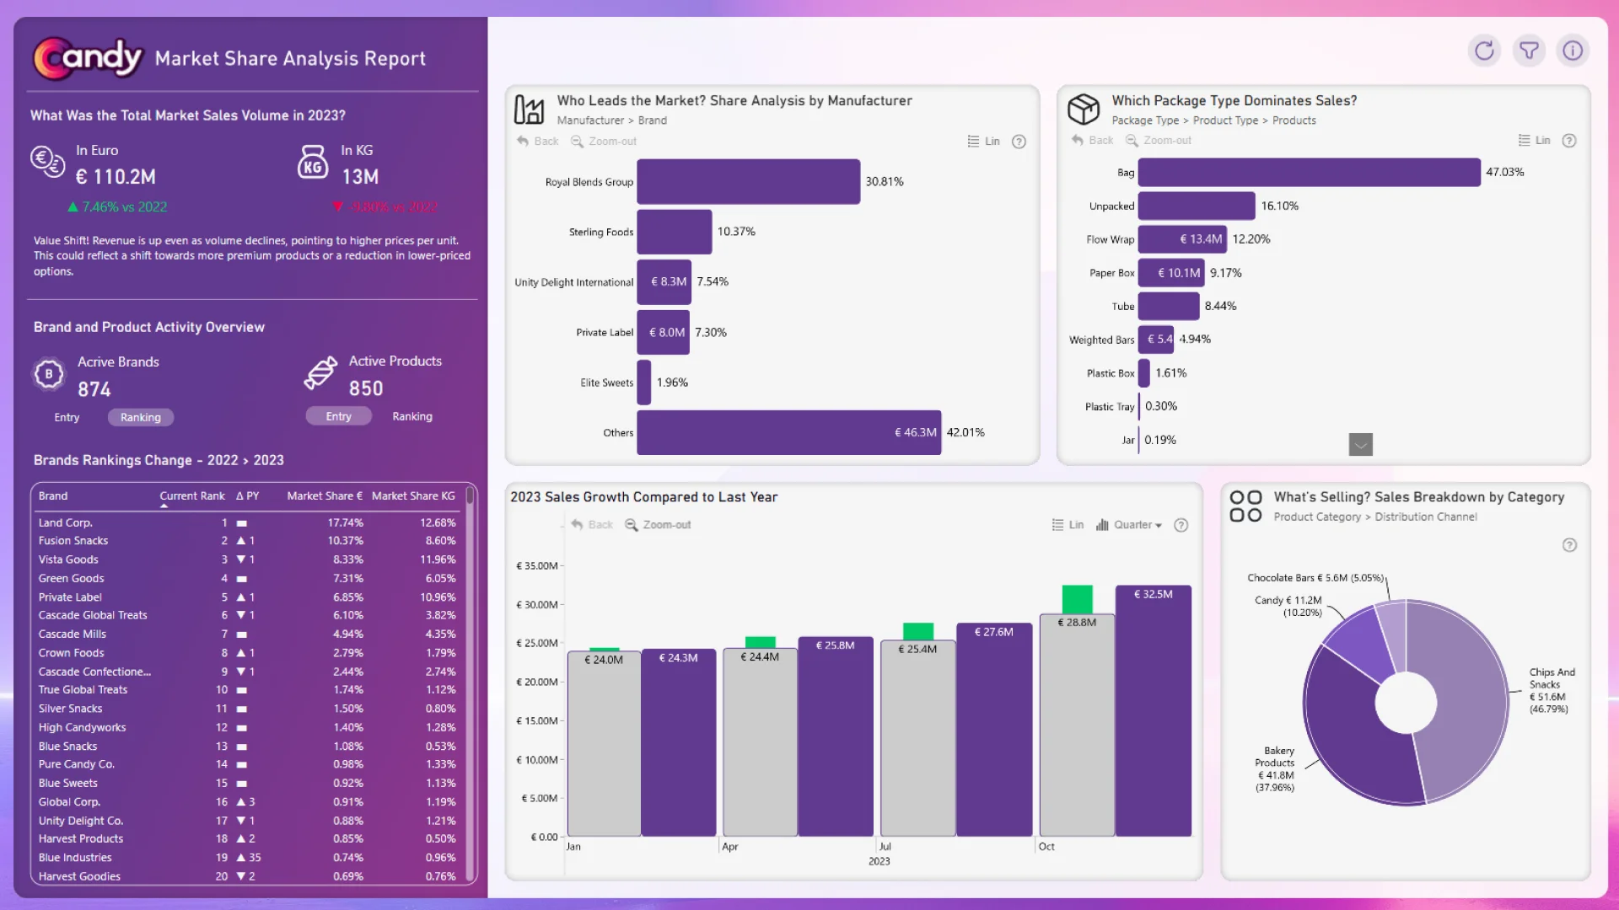Viewport: 1619px width, 910px height.
Task: Sort table by Brand column header
Action: coord(52,496)
